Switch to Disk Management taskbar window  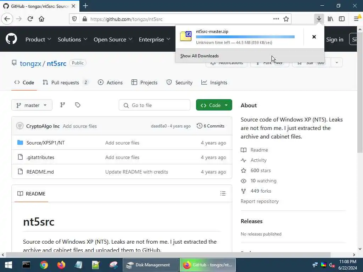[150, 265]
